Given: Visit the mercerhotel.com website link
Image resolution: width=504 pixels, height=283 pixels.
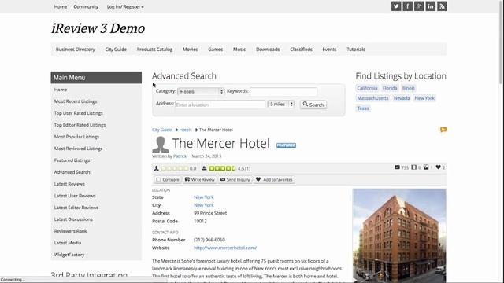Looking at the screenshot, I should [x=225, y=248].
